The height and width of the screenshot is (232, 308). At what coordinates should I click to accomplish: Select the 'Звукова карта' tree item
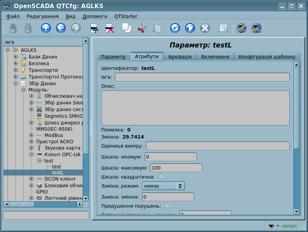(62, 148)
